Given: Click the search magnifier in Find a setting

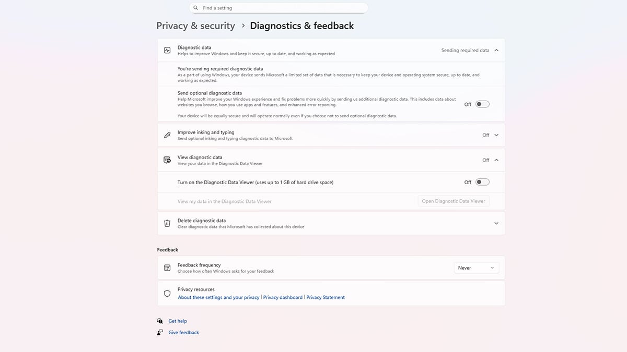Looking at the screenshot, I should [195, 7].
